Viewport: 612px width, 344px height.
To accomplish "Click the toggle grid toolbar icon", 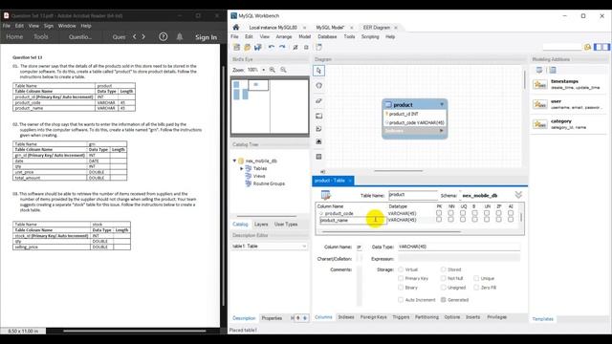I will (295, 47).
